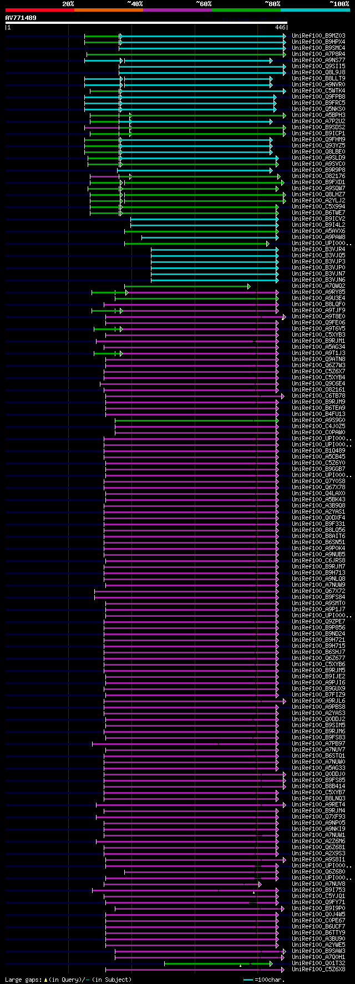The image size is (355, 984).
Task: Click the red 20% identity legend segment
Action: [x=40, y=9]
